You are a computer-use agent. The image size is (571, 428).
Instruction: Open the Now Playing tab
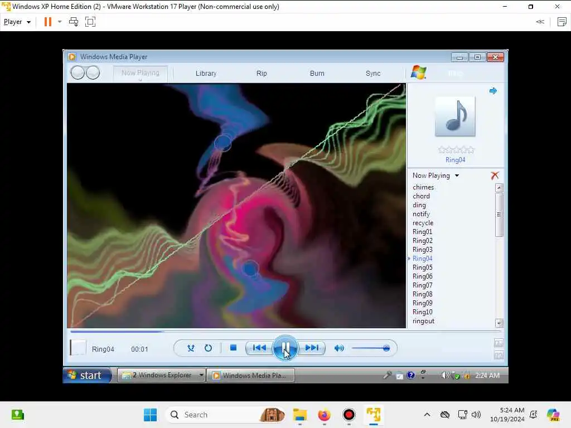(140, 73)
